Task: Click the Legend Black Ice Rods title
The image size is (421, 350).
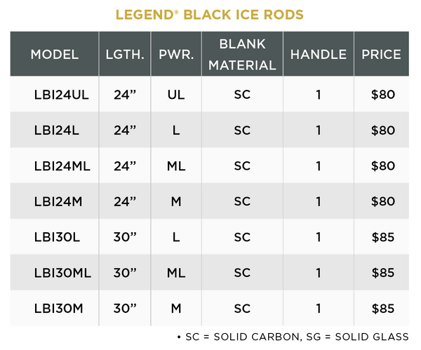Action: point(210,14)
